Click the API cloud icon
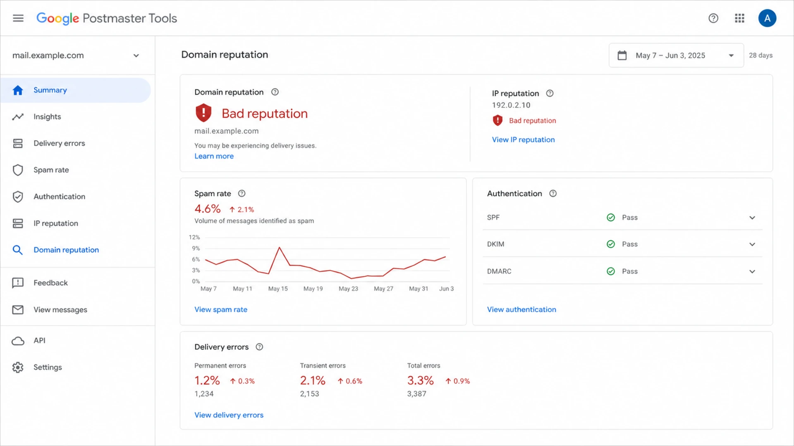This screenshot has width=794, height=446. tap(18, 341)
